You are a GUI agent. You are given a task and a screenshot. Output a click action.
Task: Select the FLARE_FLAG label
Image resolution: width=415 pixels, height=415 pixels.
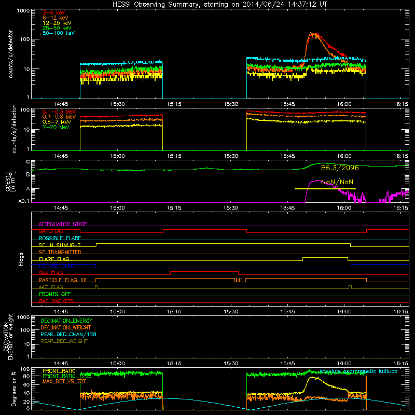tap(54, 259)
